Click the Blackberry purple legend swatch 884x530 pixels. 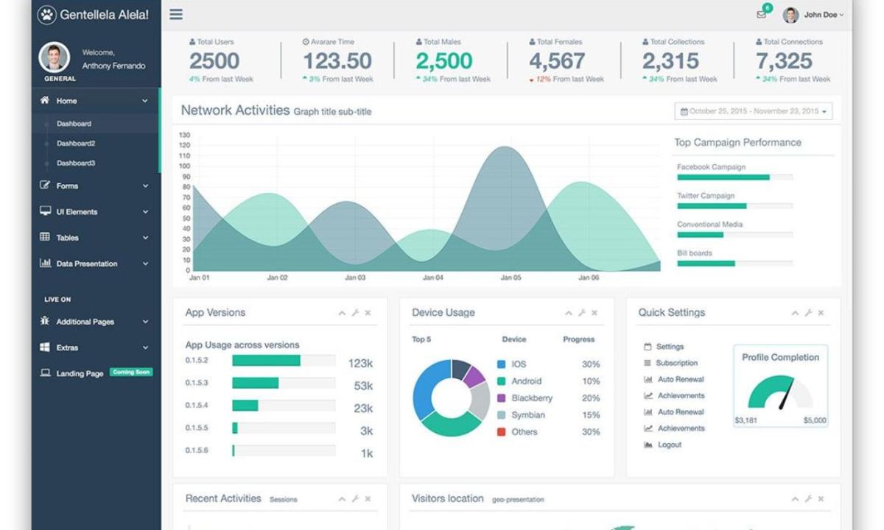(502, 397)
